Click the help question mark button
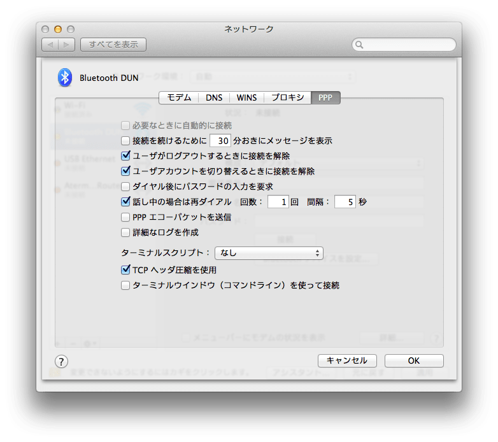 tap(61, 361)
